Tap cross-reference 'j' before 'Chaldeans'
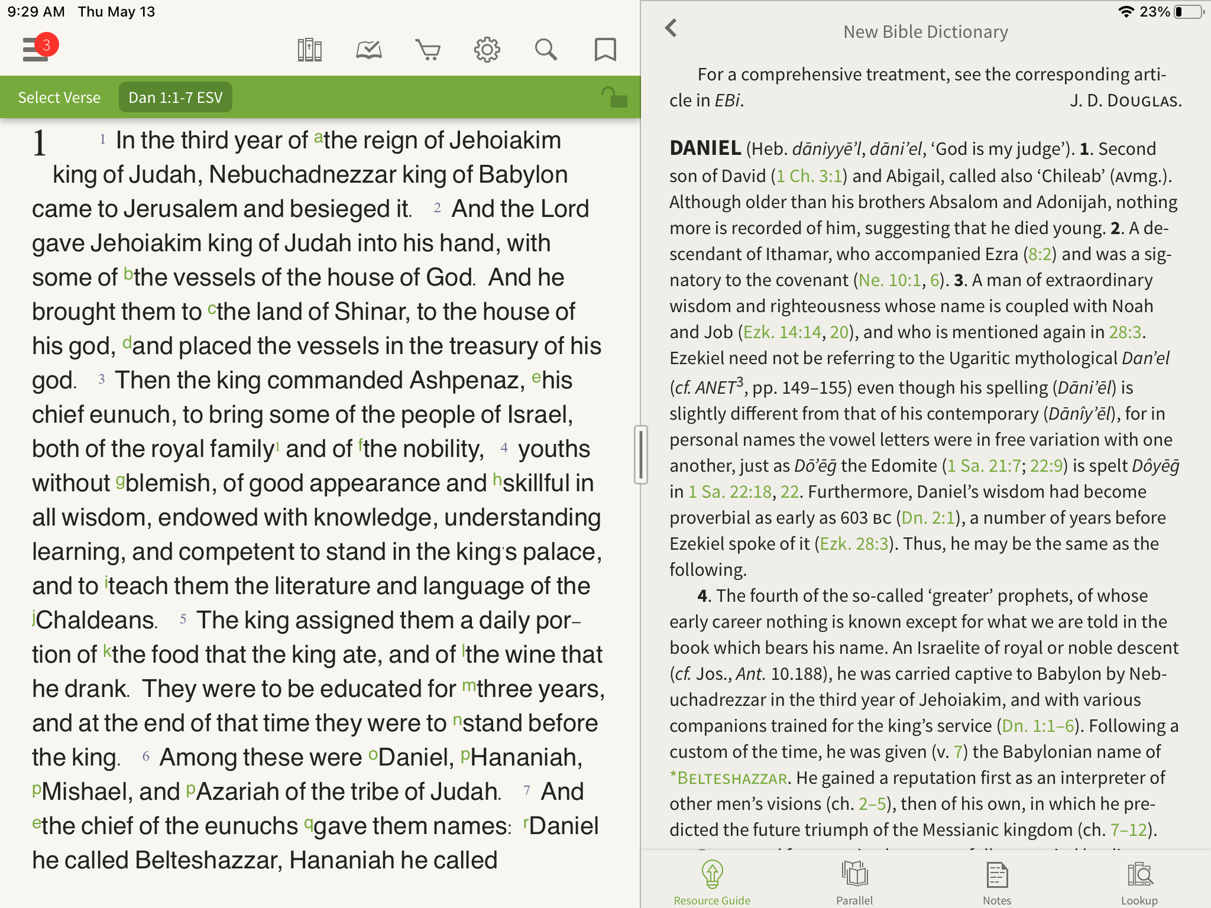Image resolution: width=1211 pixels, height=908 pixels. 34,618
